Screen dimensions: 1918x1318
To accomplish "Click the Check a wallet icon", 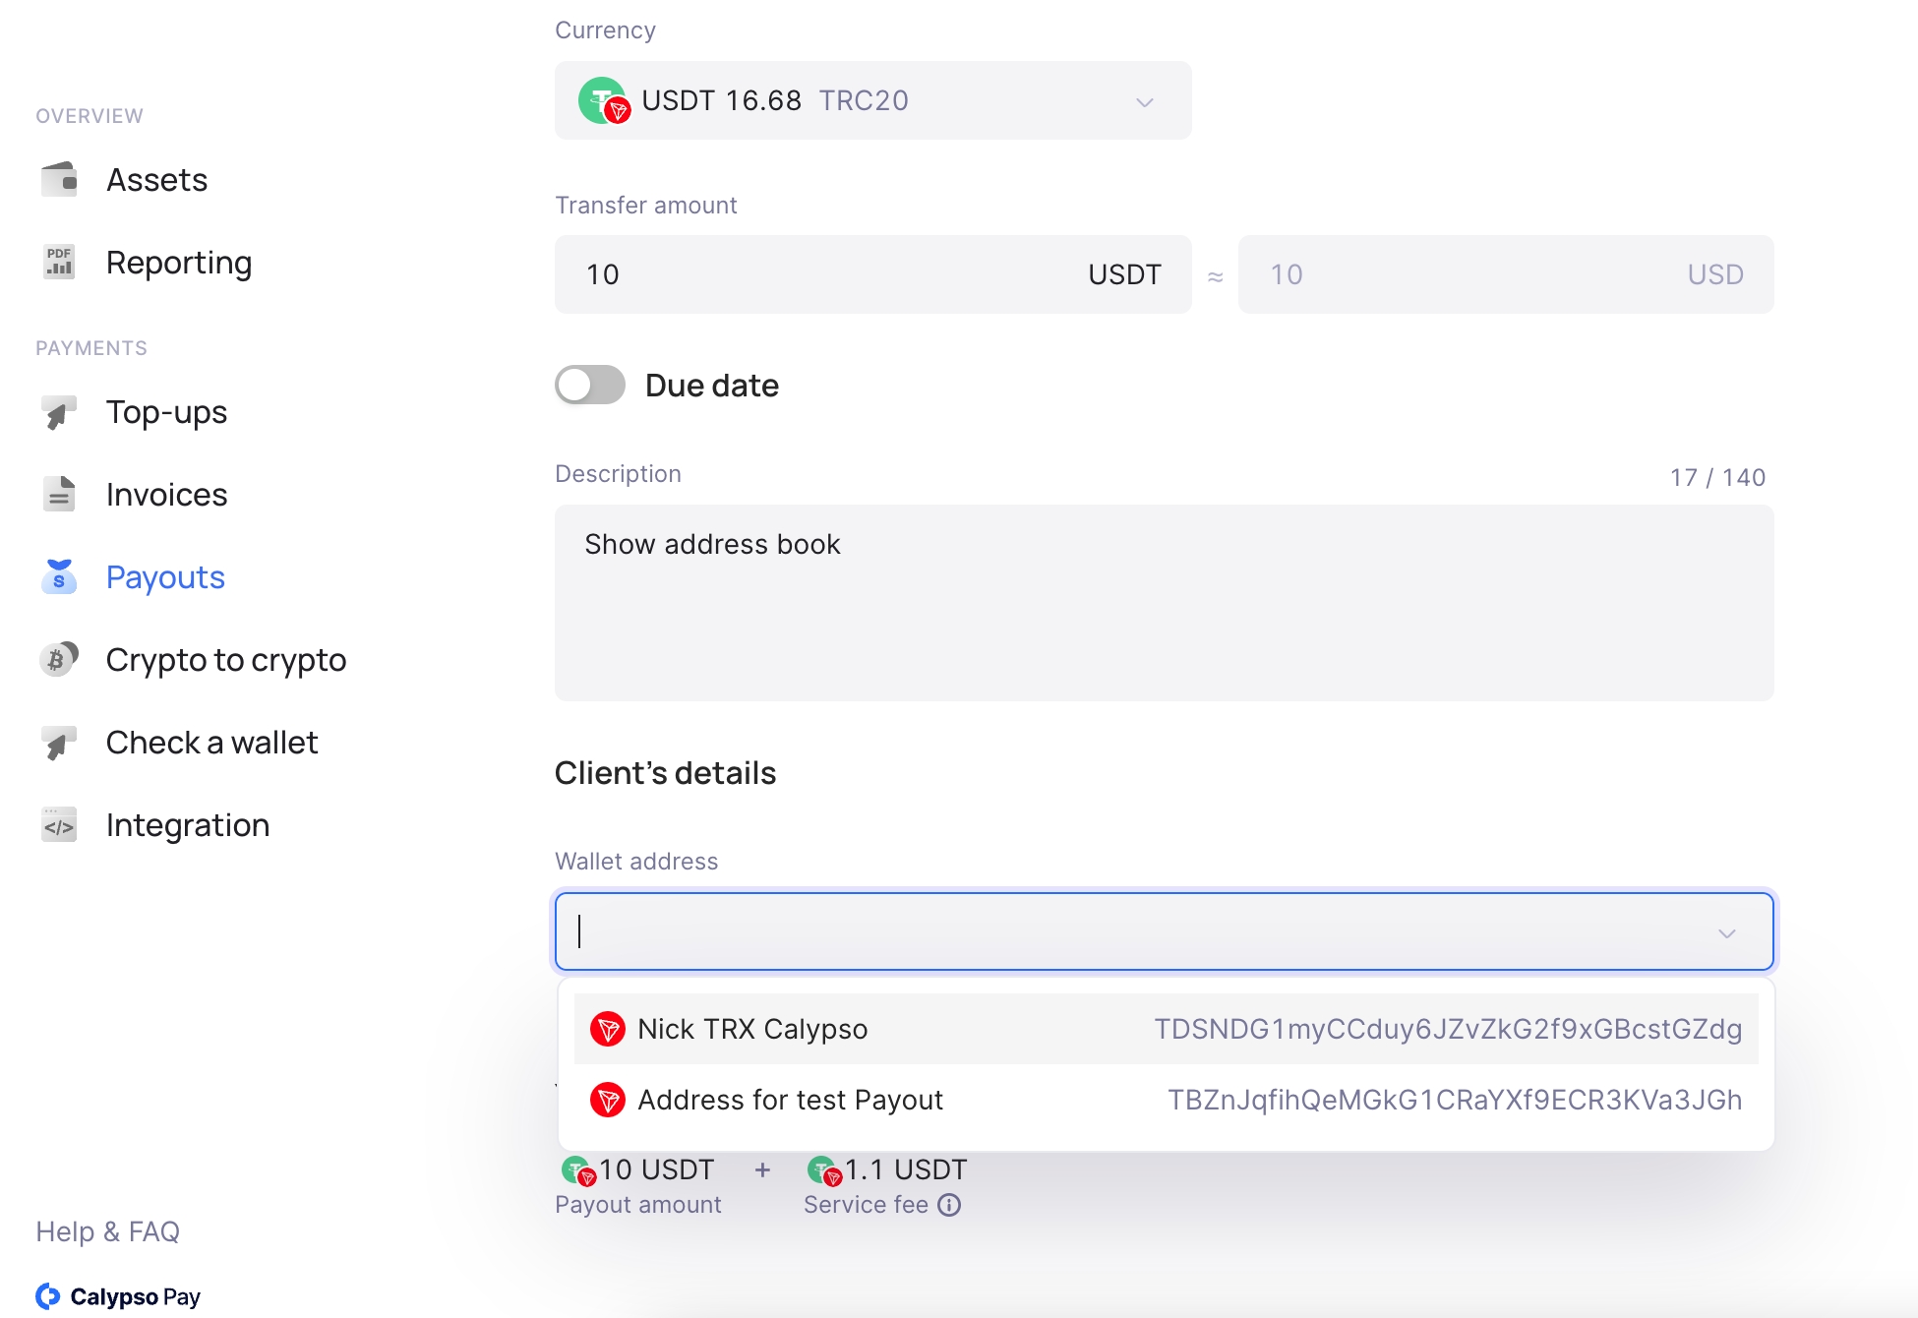I will [x=59, y=743].
